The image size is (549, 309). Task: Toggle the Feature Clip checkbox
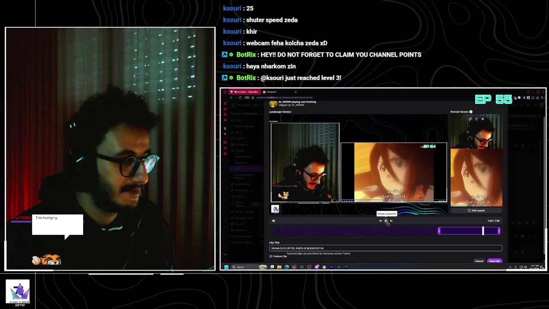[x=271, y=256]
